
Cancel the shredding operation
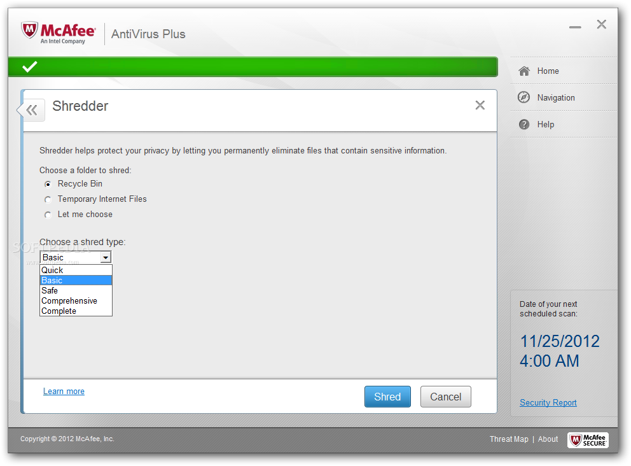click(445, 397)
